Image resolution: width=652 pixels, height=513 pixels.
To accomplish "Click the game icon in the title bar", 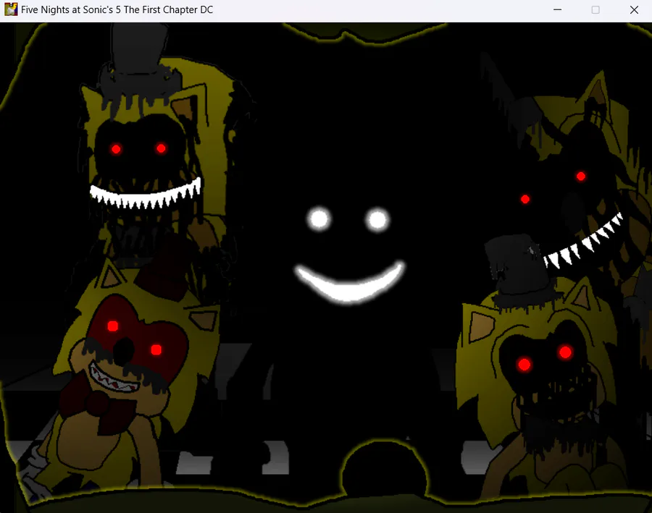I will (x=11, y=9).
